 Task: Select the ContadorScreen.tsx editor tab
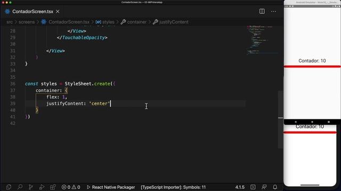(x=32, y=12)
